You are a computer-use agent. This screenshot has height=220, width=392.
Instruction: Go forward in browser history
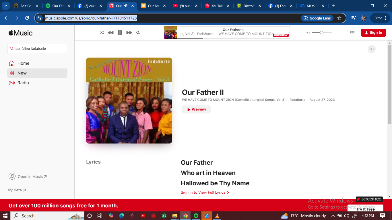[x=17, y=18]
